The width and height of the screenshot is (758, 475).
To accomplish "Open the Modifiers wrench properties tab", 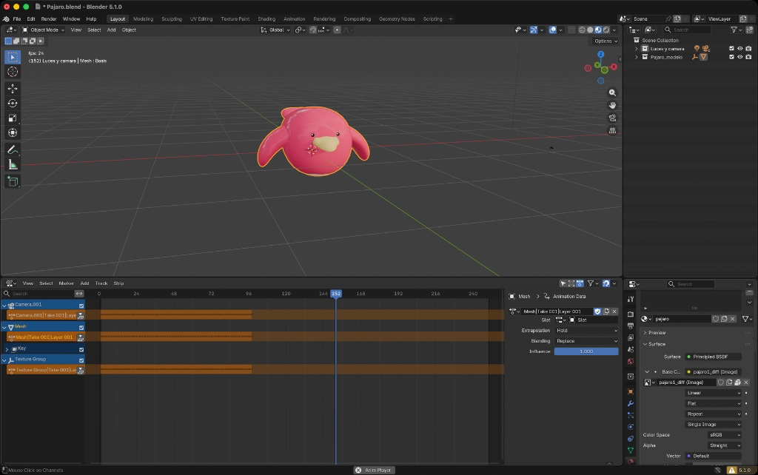I will [630, 403].
